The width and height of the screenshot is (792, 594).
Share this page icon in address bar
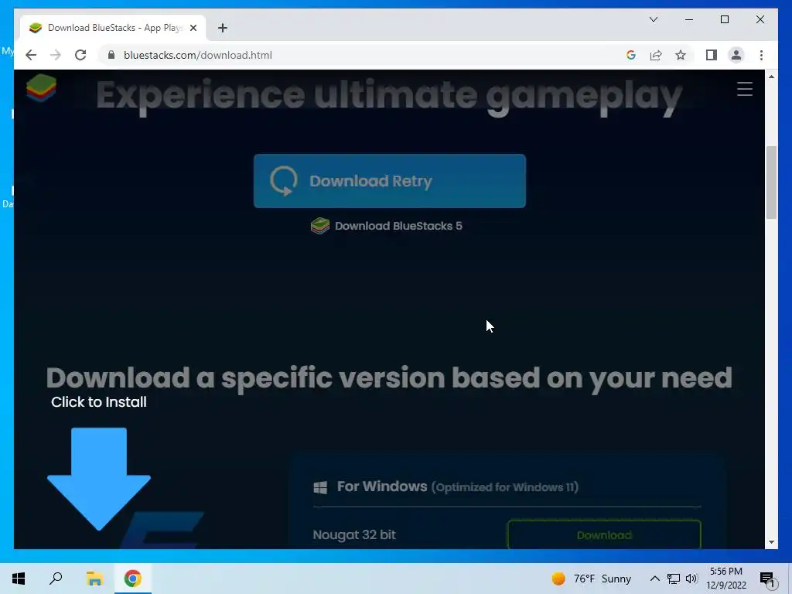(x=656, y=55)
